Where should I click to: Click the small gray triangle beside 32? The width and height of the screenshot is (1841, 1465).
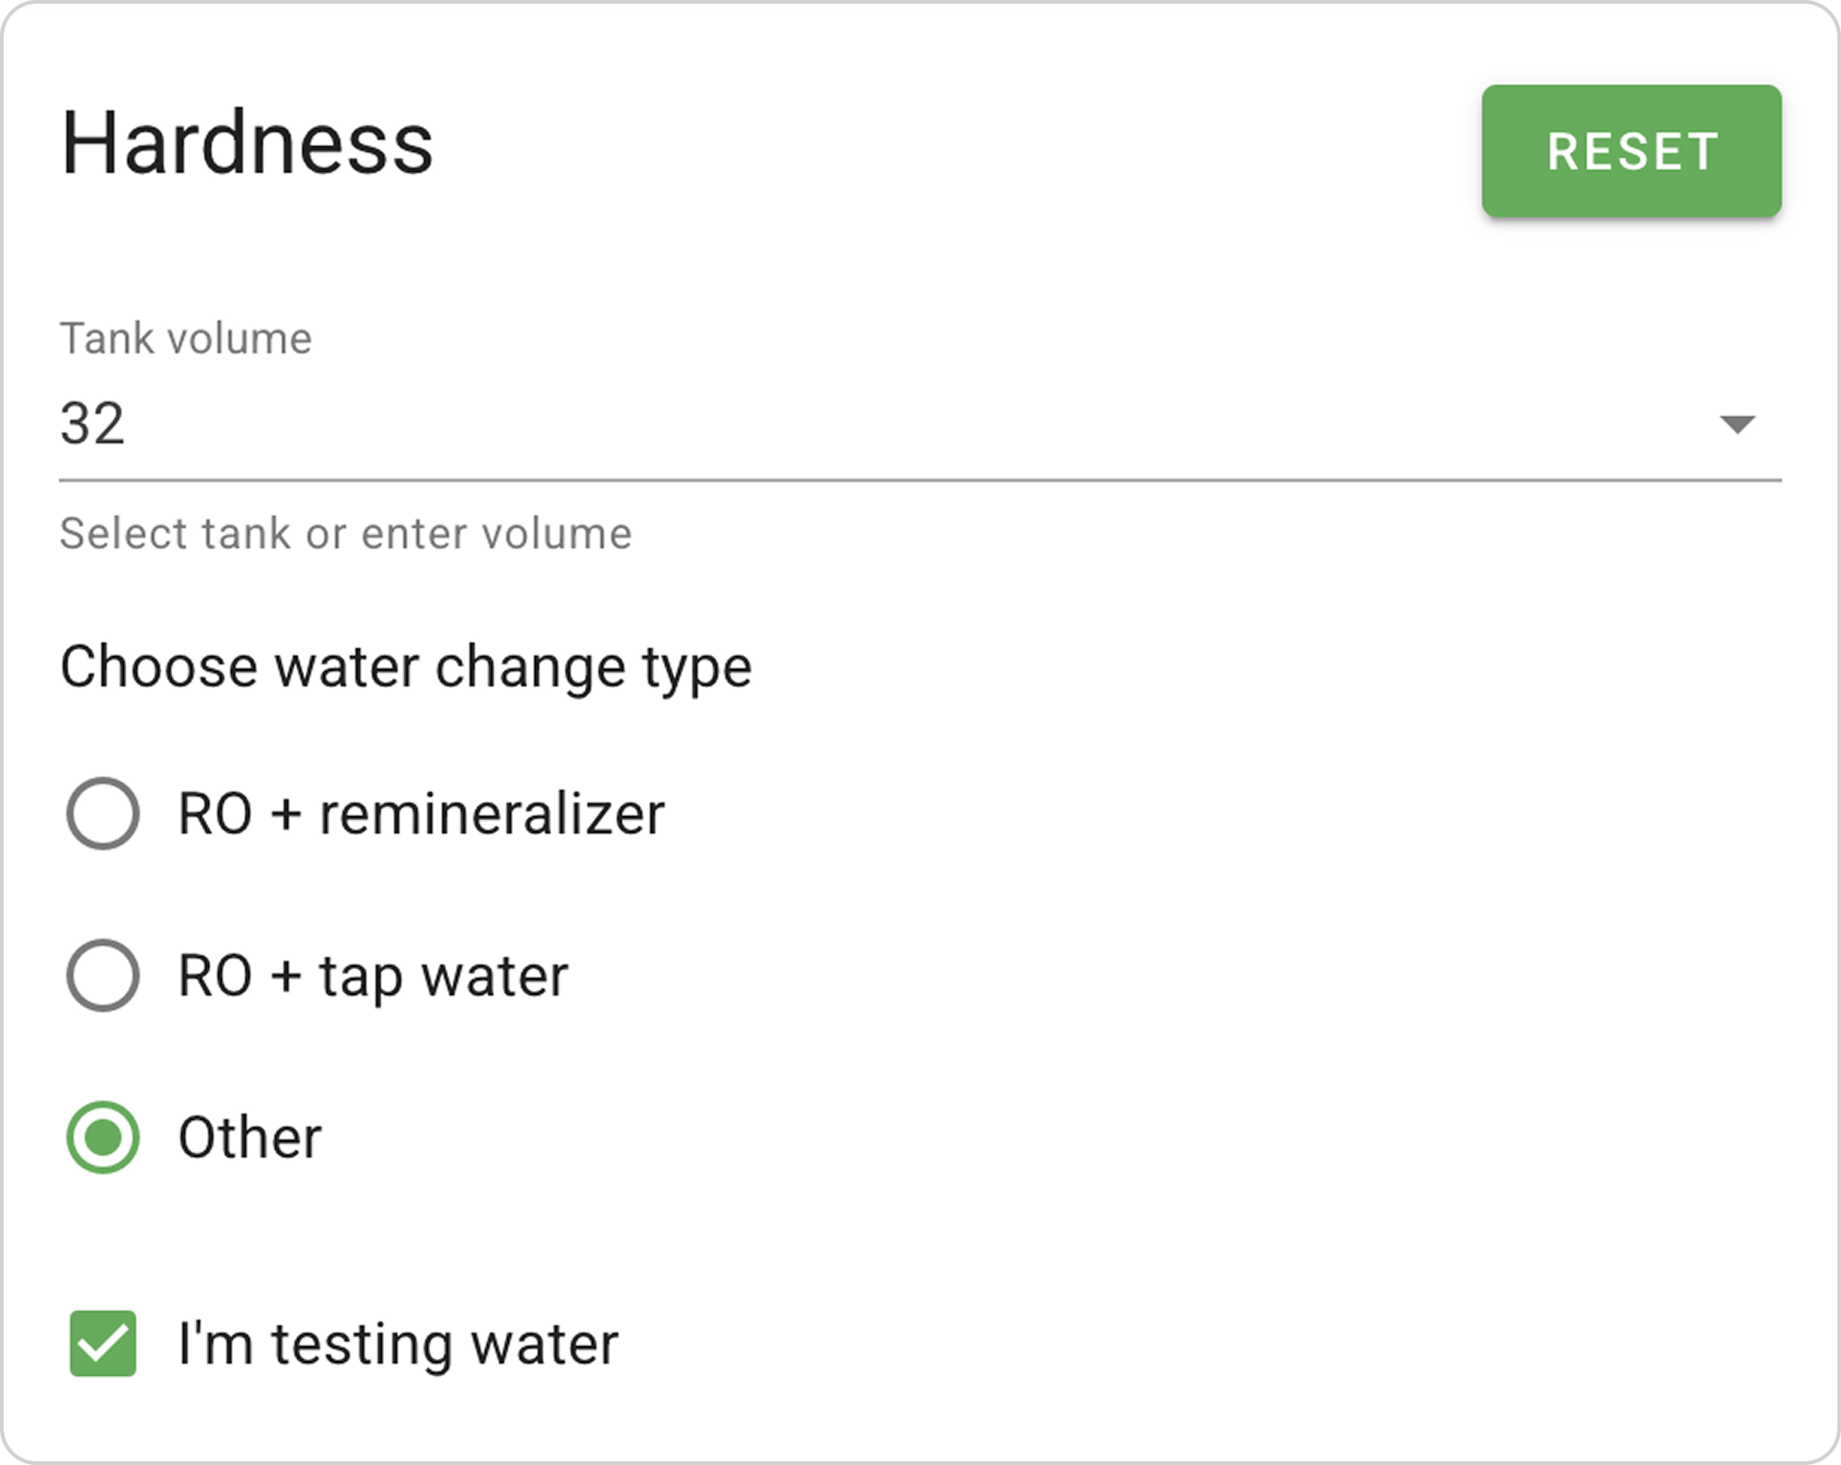coord(1737,423)
